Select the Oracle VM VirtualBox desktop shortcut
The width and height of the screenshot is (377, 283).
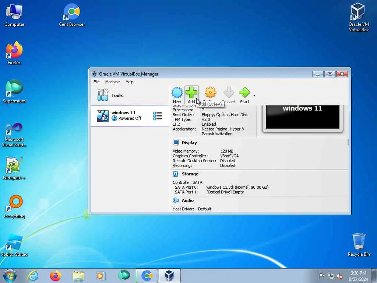click(x=359, y=17)
